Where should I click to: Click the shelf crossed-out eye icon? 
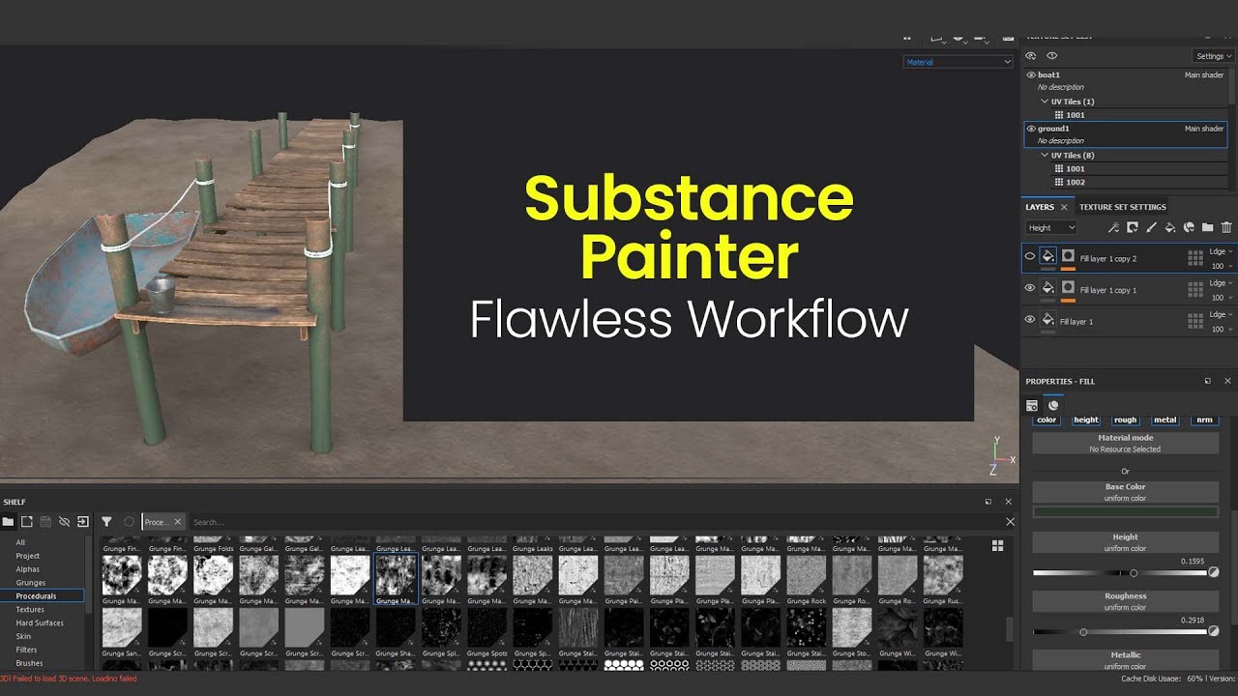pos(64,522)
